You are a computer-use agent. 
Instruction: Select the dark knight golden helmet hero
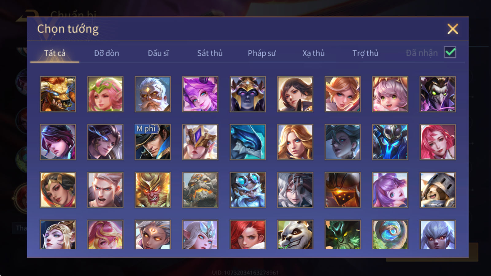pyautogui.click(x=248, y=94)
